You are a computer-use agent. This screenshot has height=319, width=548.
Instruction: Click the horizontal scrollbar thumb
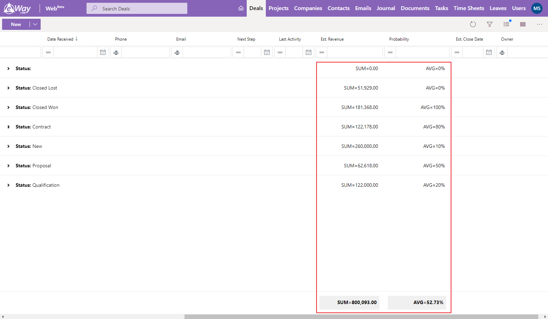coord(361,317)
